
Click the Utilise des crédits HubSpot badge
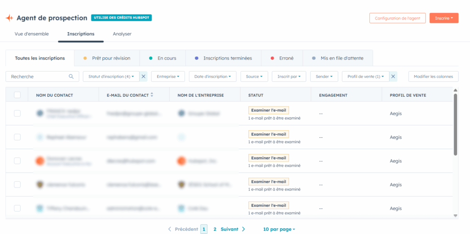point(121,18)
